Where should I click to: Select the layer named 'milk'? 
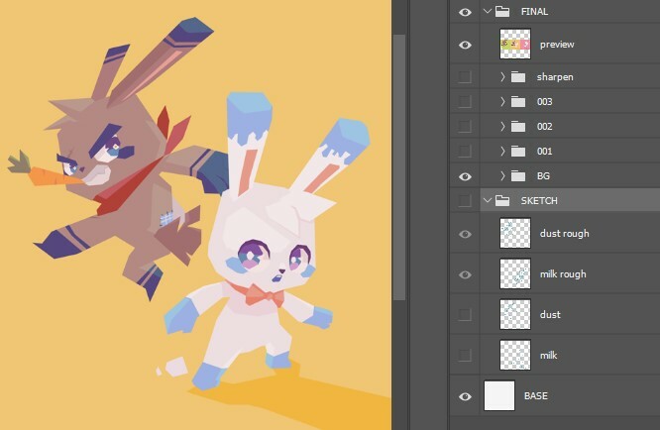548,356
